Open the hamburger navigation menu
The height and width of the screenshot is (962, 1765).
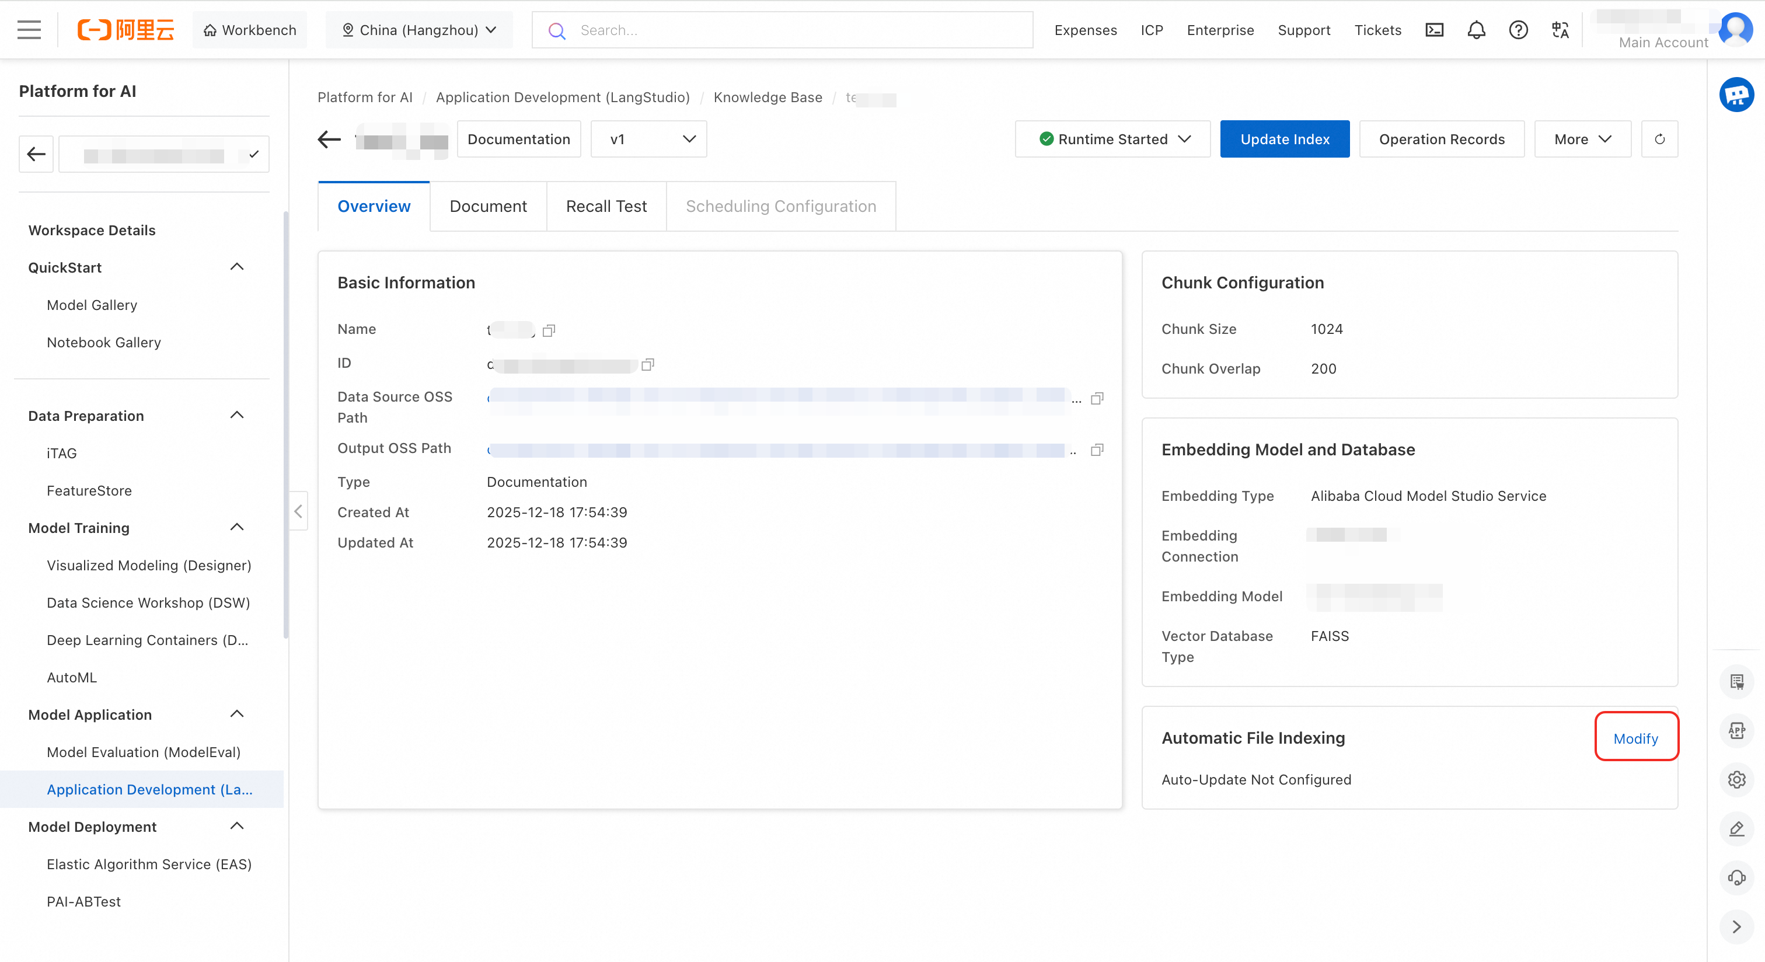(29, 30)
